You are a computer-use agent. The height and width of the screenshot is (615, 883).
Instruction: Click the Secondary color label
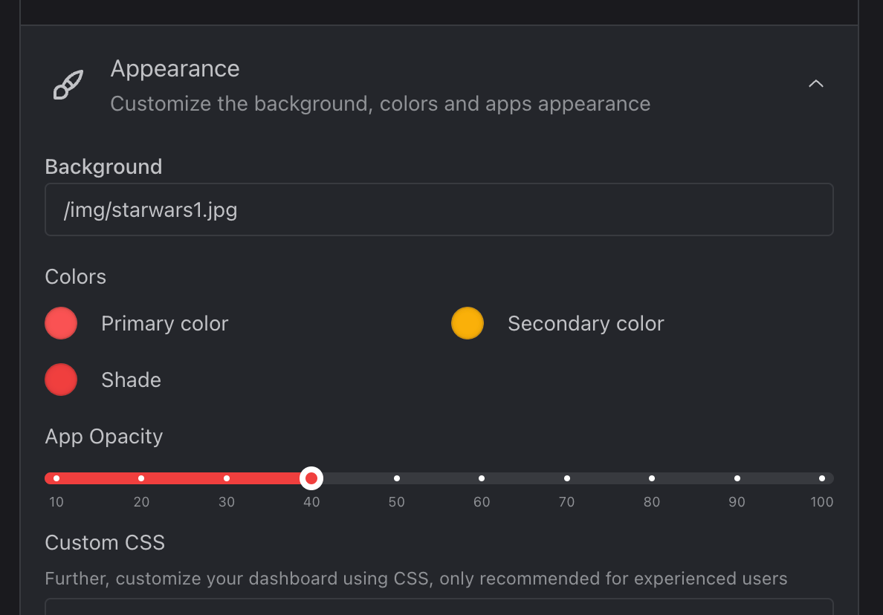[586, 324]
